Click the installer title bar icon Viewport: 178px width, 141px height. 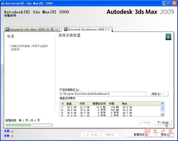(x=3, y=3)
